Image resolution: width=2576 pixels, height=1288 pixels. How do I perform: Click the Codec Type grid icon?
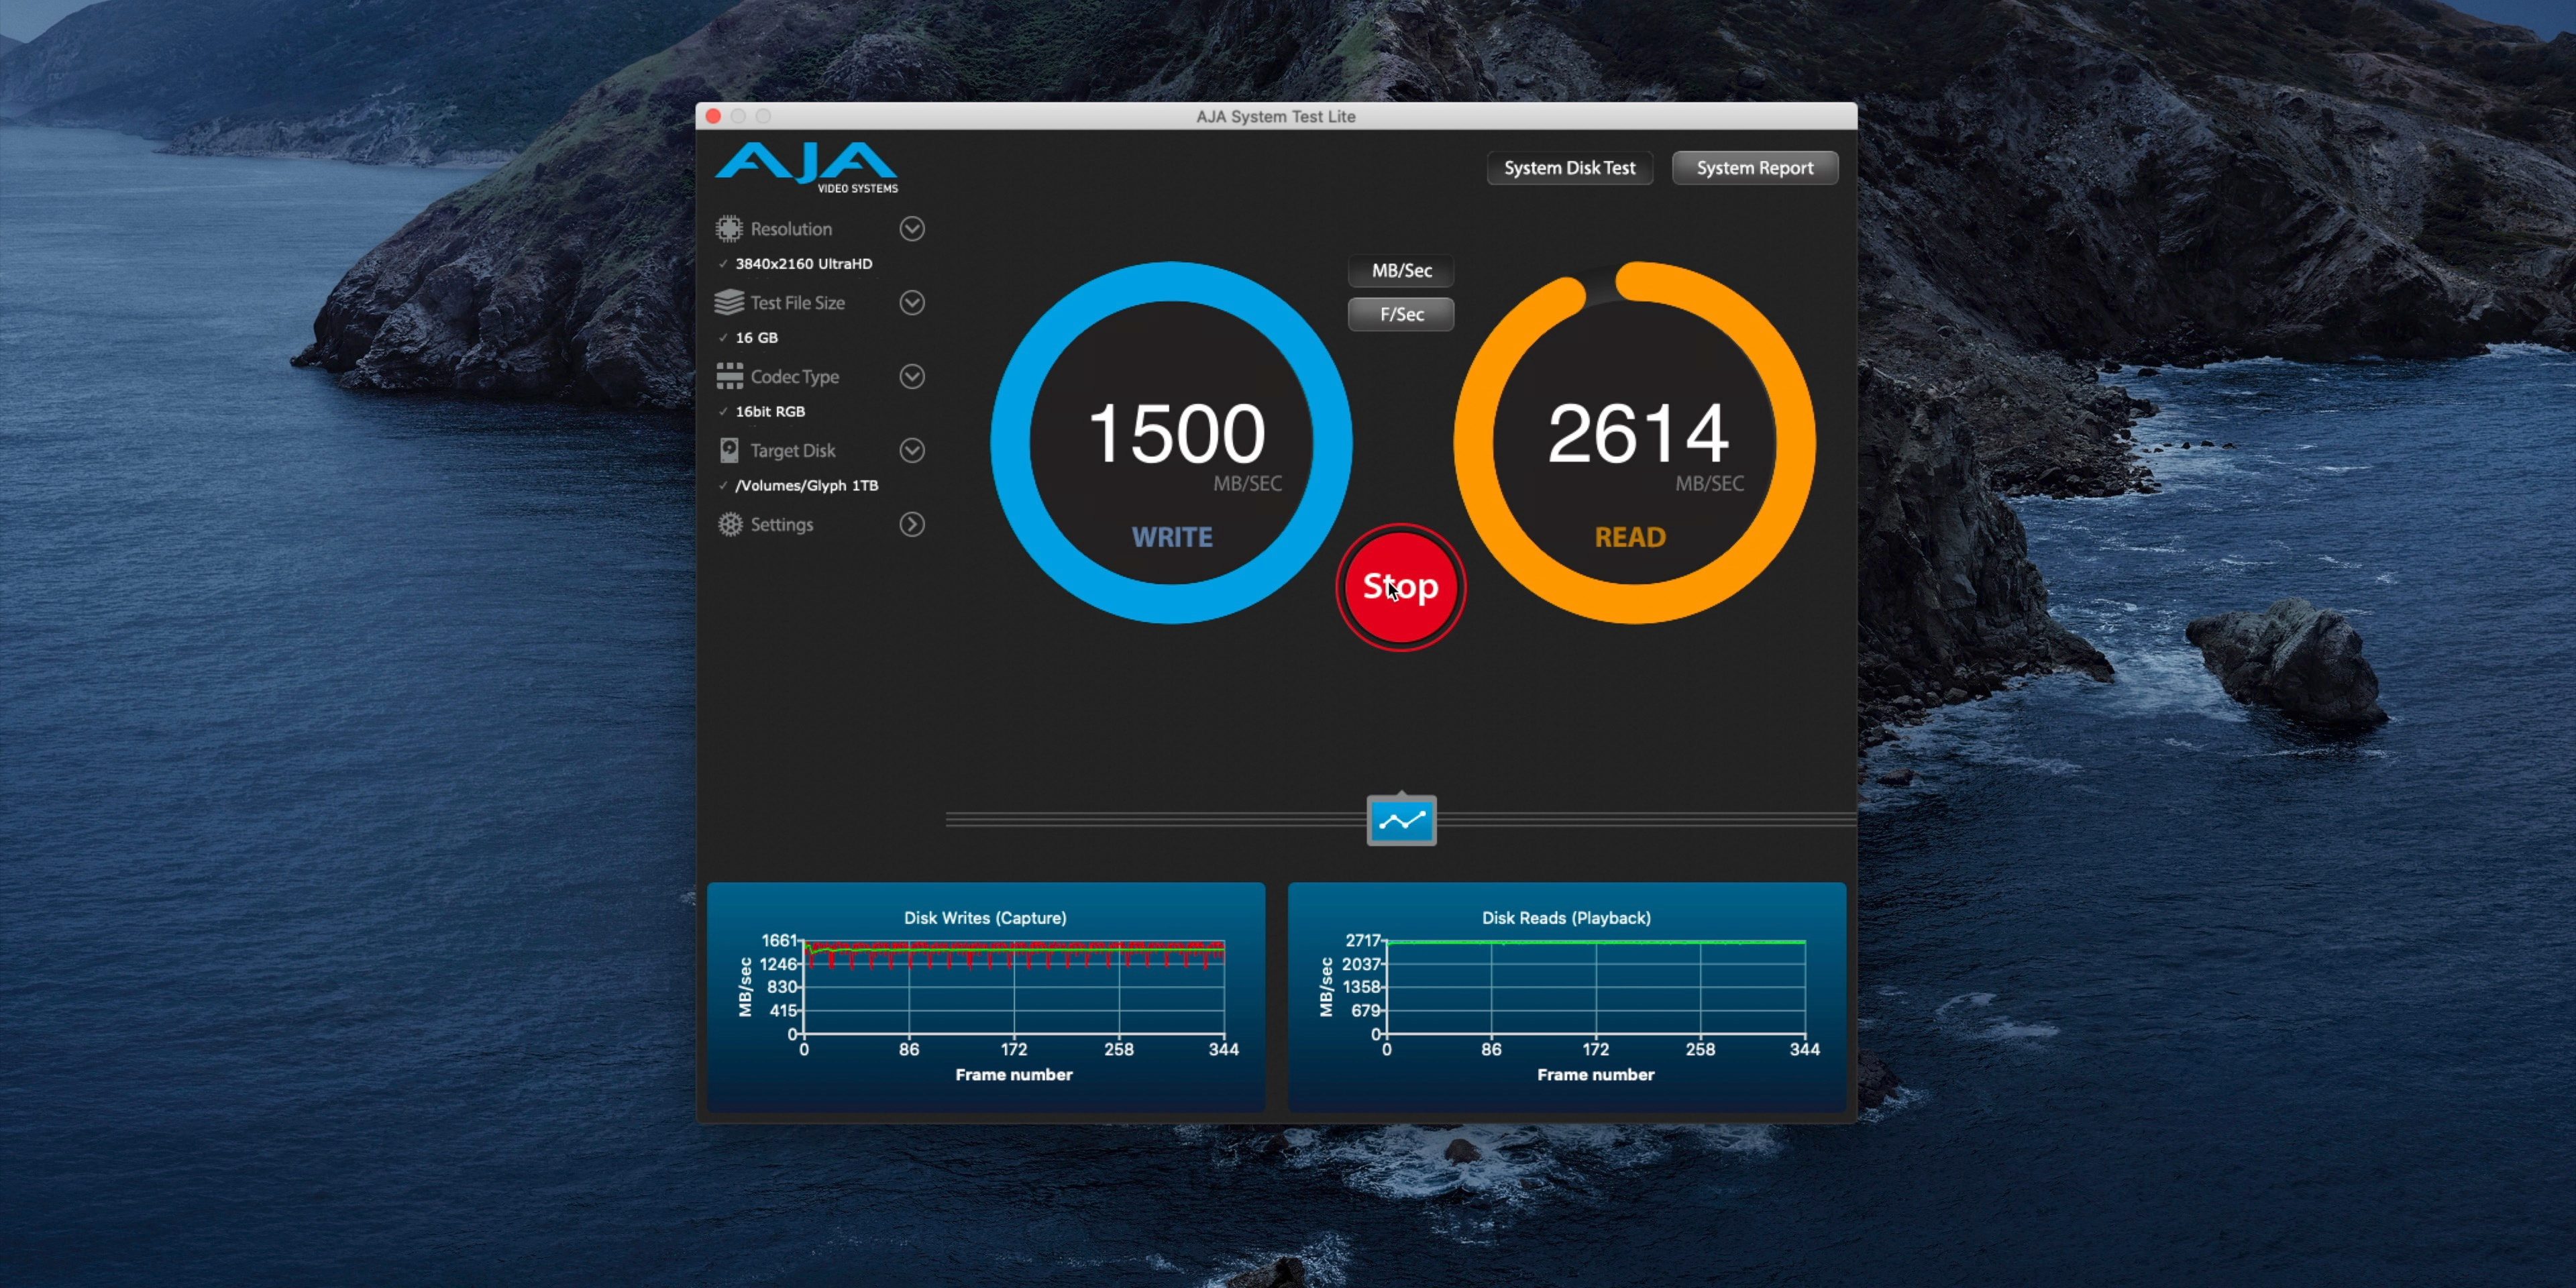(x=729, y=376)
